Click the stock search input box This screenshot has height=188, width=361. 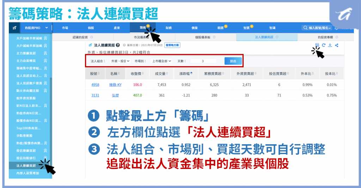click(318, 28)
